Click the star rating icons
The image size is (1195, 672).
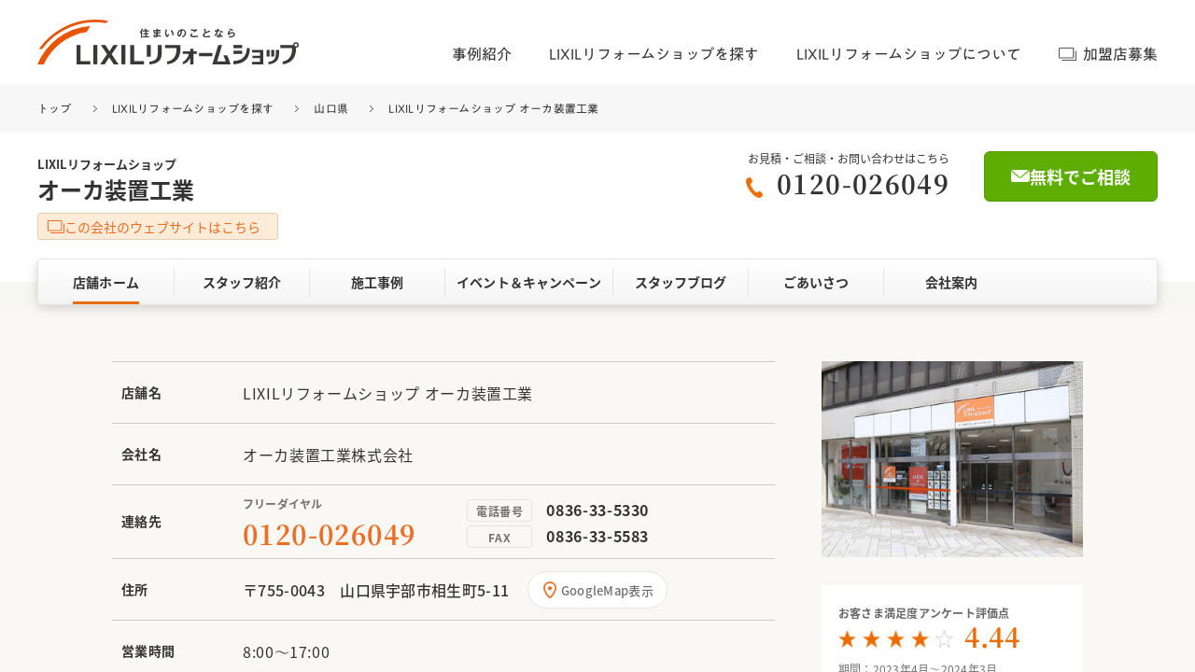[x=895, y=639]
